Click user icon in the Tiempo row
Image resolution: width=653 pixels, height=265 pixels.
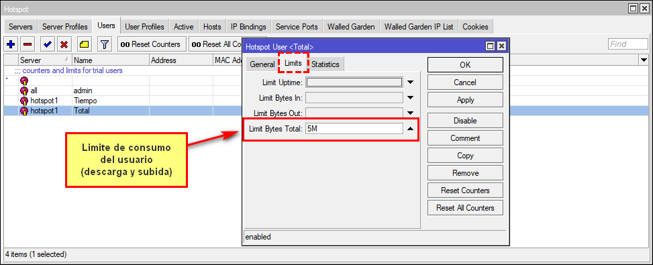point(24,101)
